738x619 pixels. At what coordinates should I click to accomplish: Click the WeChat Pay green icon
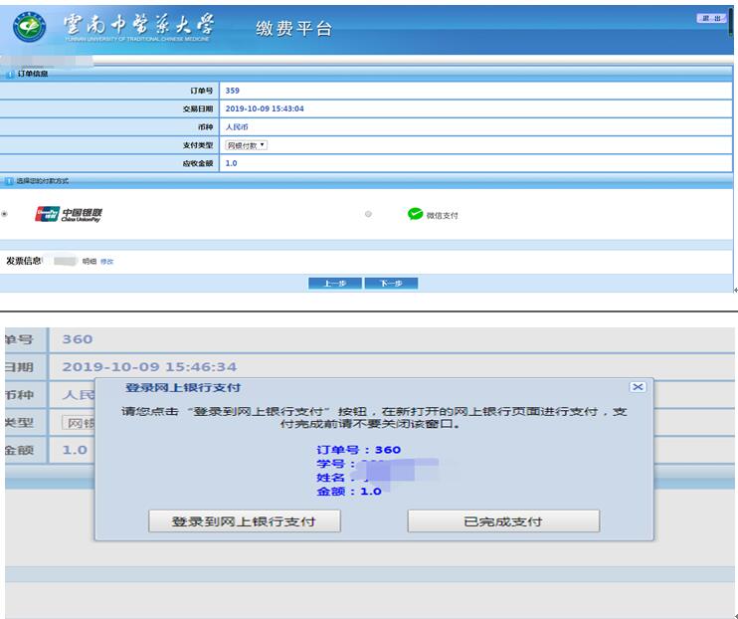pos(415,214)
